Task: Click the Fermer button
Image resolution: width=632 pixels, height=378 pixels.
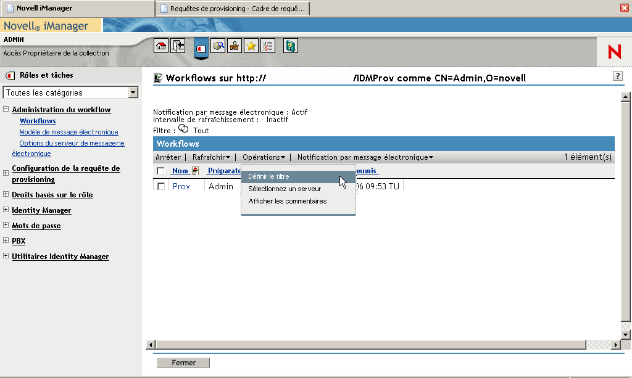Action: [183, 363]
